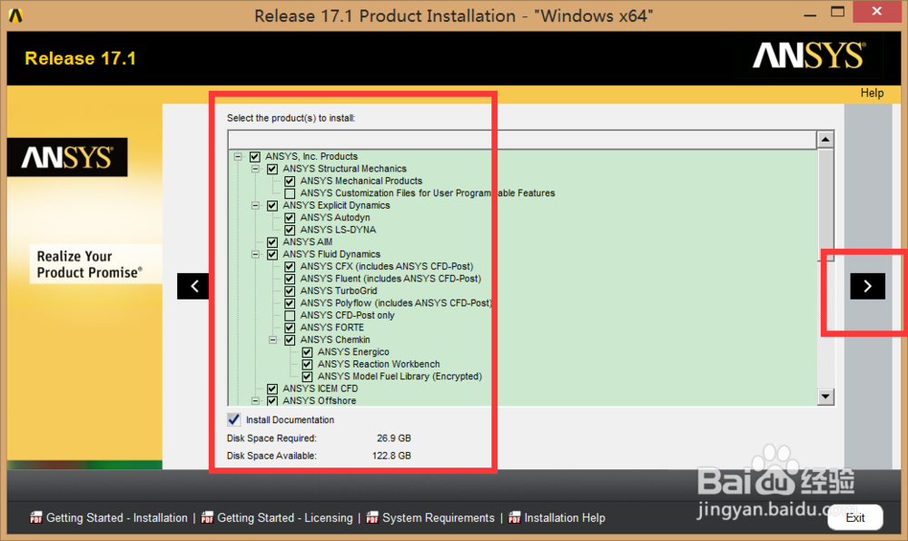
Task: Uncheck ANSYS Energico
Action: click(x=308, y=352)
